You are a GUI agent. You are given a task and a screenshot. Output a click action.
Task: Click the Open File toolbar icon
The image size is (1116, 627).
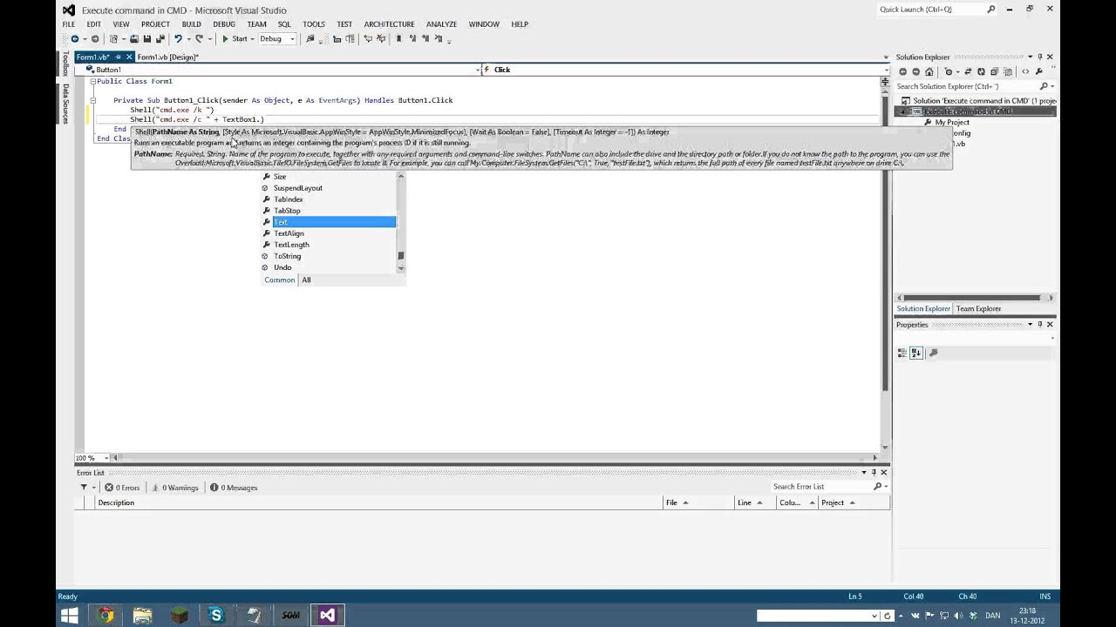(133, 39)
